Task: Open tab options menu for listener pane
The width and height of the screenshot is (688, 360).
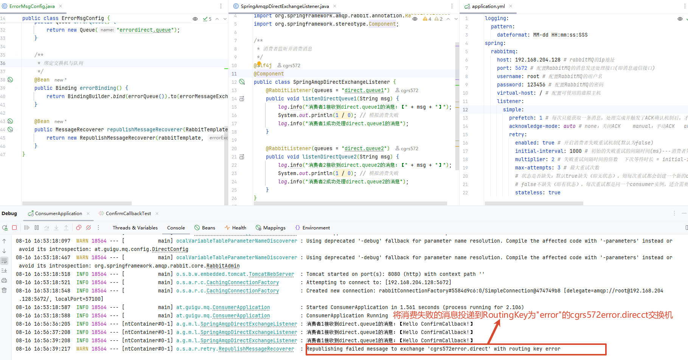Action: click(452, 6)
